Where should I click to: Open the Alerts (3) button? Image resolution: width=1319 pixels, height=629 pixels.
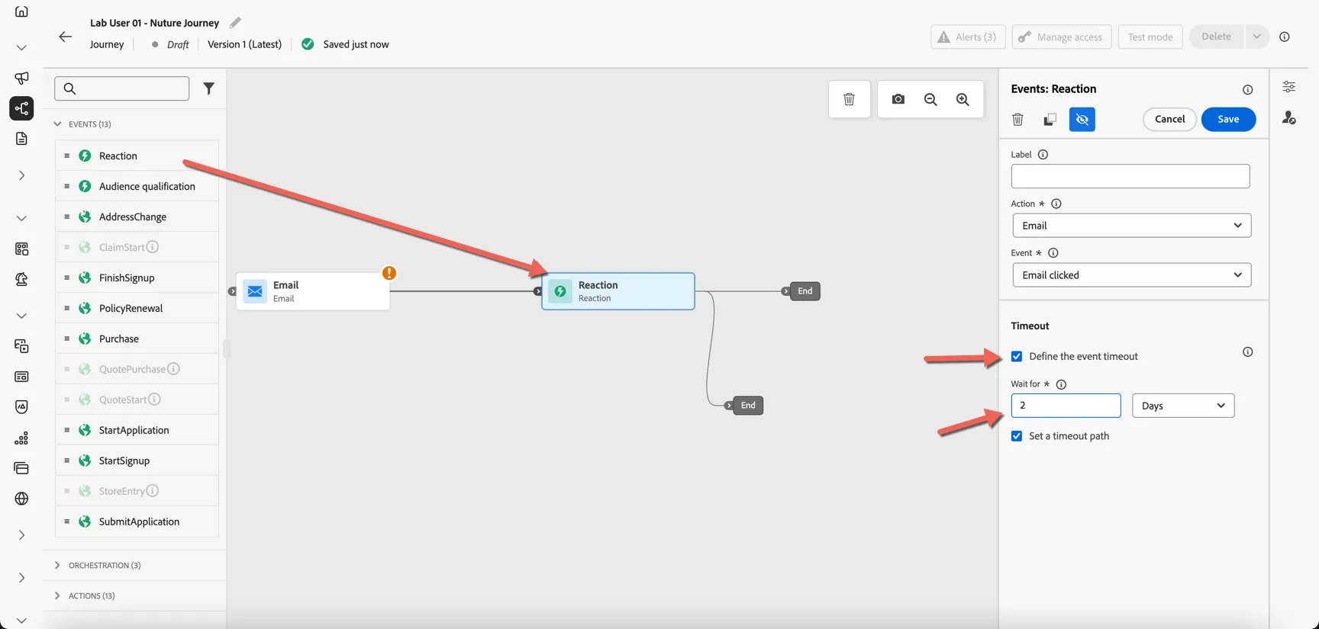(x=968, y=37)
